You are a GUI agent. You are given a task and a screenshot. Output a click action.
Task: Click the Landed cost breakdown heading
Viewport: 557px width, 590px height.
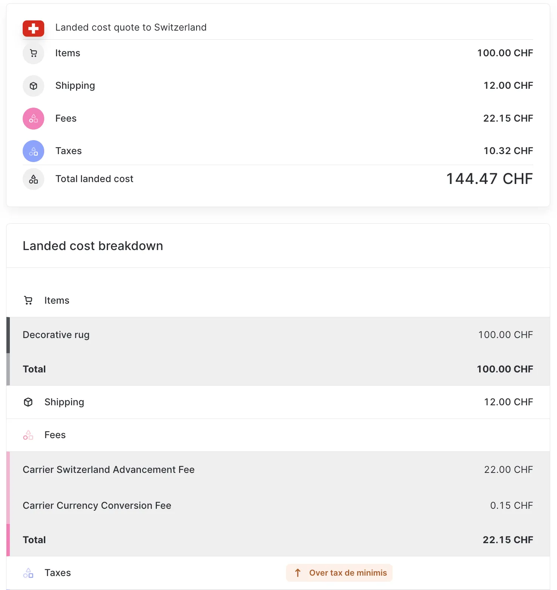tap(93, 246)
